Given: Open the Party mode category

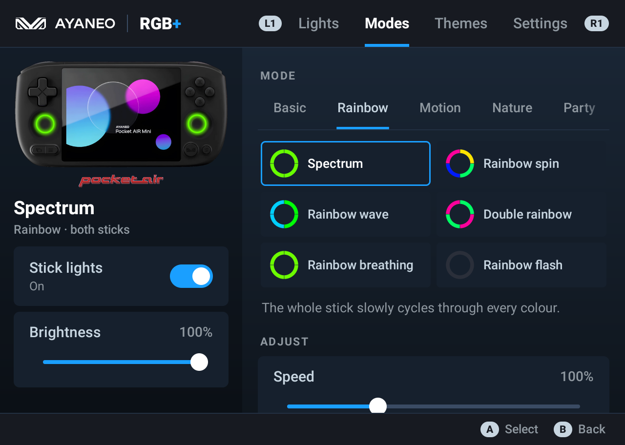Looking at the screenshot, I should 579,108.
